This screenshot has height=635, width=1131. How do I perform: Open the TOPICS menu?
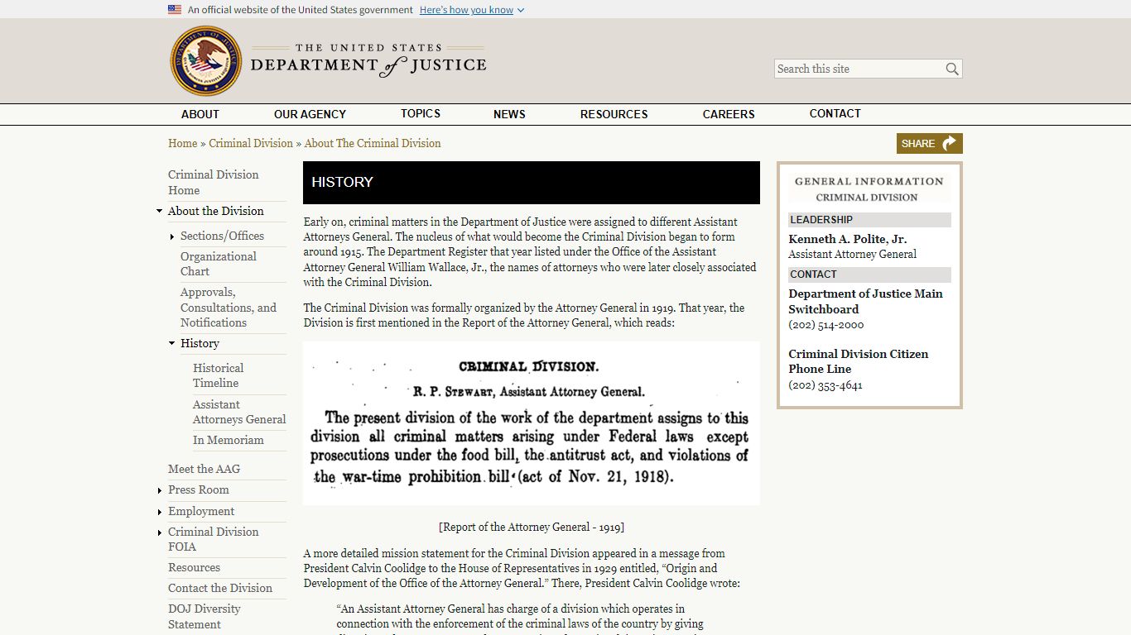click(421, 114)
